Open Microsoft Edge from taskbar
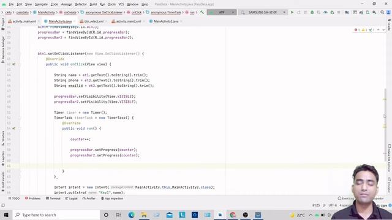Image resolution: width=392 pixels, height=220 pixels. point(131,215)
